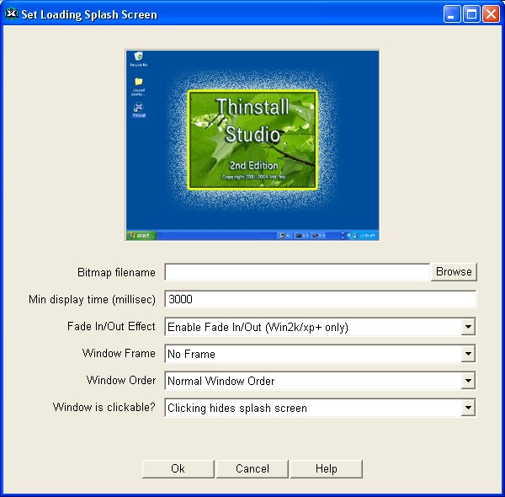Click the "Fade In/Out Effect" label

pos(111,326)
